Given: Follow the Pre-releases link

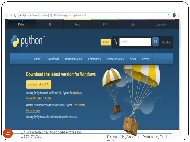Looking at the screenshot, I should tap(79, 105).
